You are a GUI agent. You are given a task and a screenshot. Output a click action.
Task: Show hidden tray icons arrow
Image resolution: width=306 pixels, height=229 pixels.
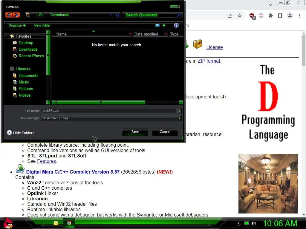[239, 224]
